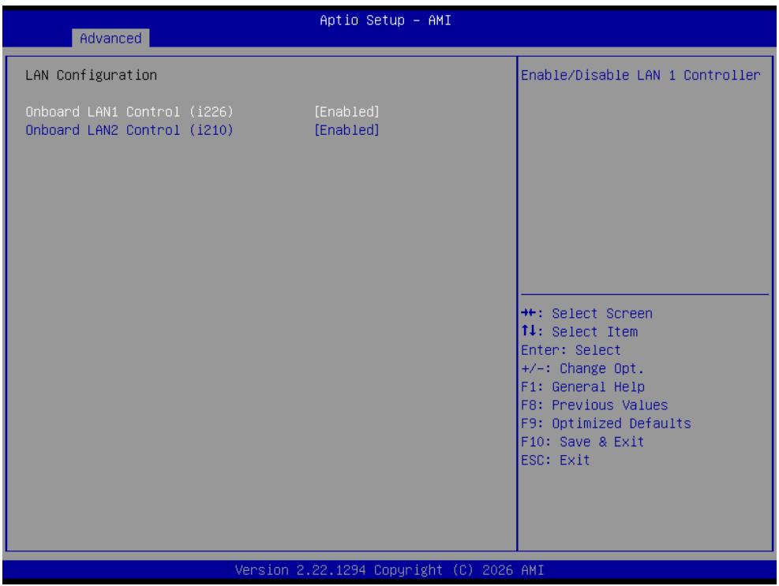Viewport: 779px width, 586px height.
Task: Click the up-down arrows Select Item icon
Action: (x=529, y=331)
